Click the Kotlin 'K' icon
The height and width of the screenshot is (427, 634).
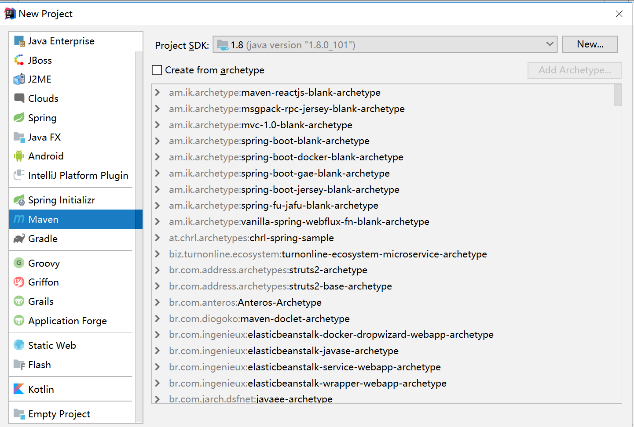pos(19,389)
